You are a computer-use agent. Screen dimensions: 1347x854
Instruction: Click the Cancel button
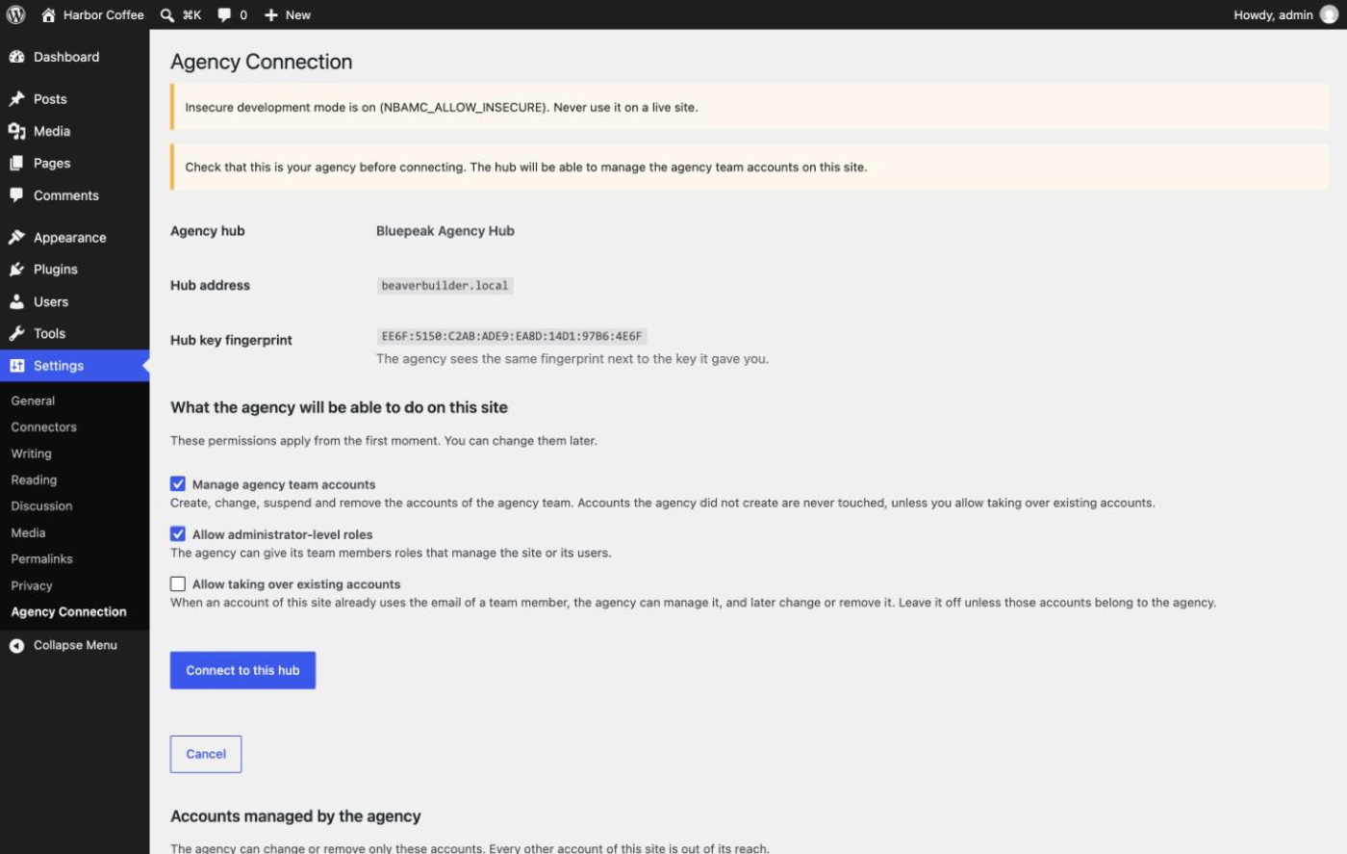coord(206,754)
